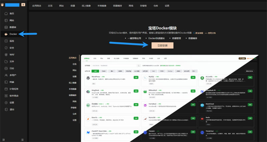Open the 数据库 database sidebar icon
This screenshot has width=267, height=142.
click(x=6, y=27)
